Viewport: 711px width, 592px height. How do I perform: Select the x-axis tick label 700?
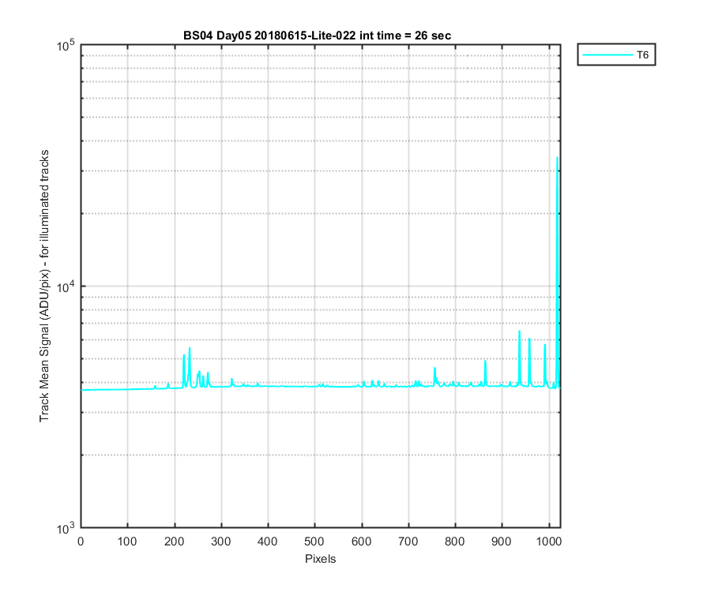coord(408,541)
